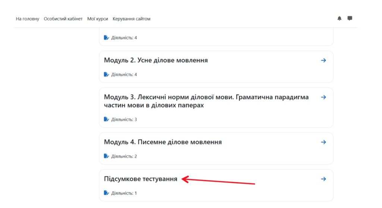Click the activity icon in the topmost partial card

(106, 38)
